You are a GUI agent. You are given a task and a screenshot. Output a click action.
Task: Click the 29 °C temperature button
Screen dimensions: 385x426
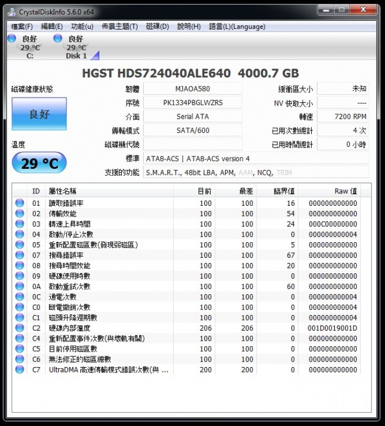tap(40, 163)
